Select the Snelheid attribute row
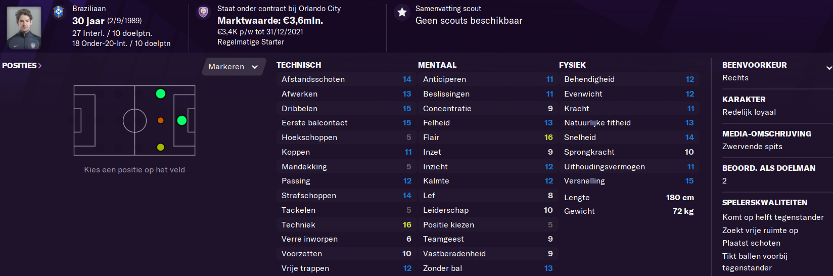Image resolution: width=833 pixels, height=276 pixels. pos(629,137)
